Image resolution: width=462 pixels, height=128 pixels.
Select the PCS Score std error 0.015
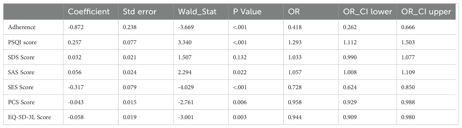coord(129,102)
